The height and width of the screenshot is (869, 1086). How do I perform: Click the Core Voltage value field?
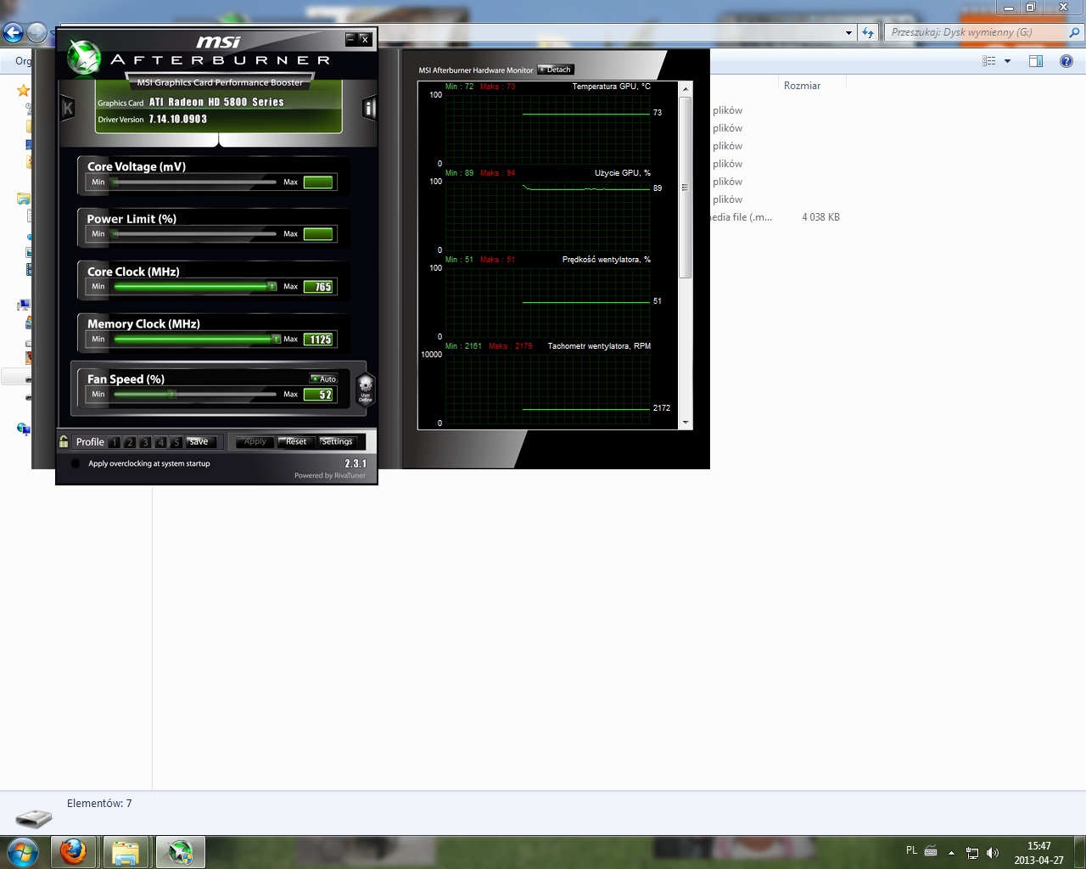[x=318, y=182]
